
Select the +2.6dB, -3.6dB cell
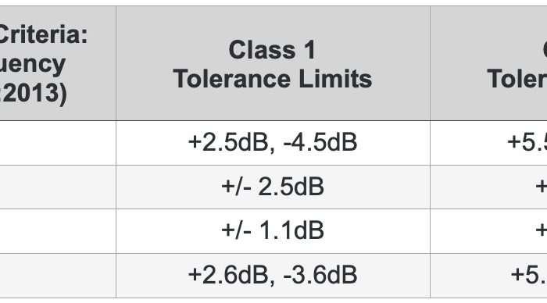(x=273, y=276)
